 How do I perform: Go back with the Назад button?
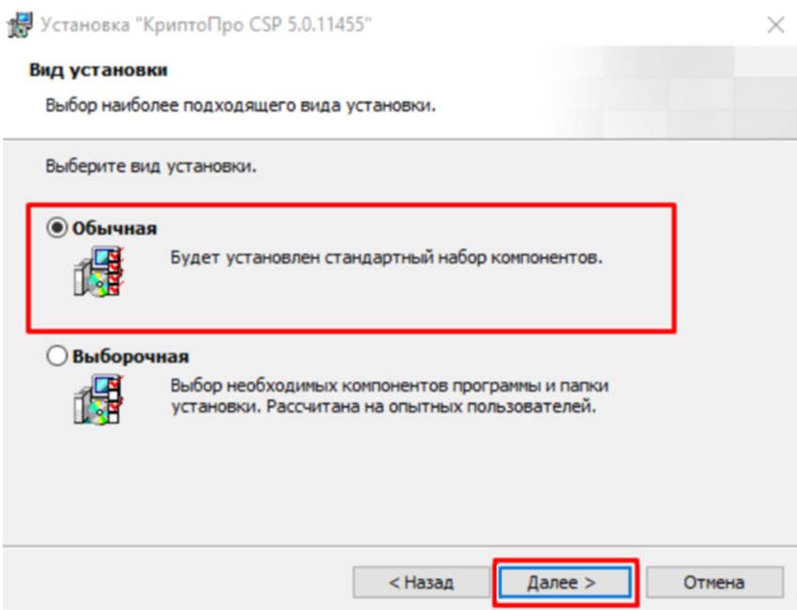pos(421,582)
